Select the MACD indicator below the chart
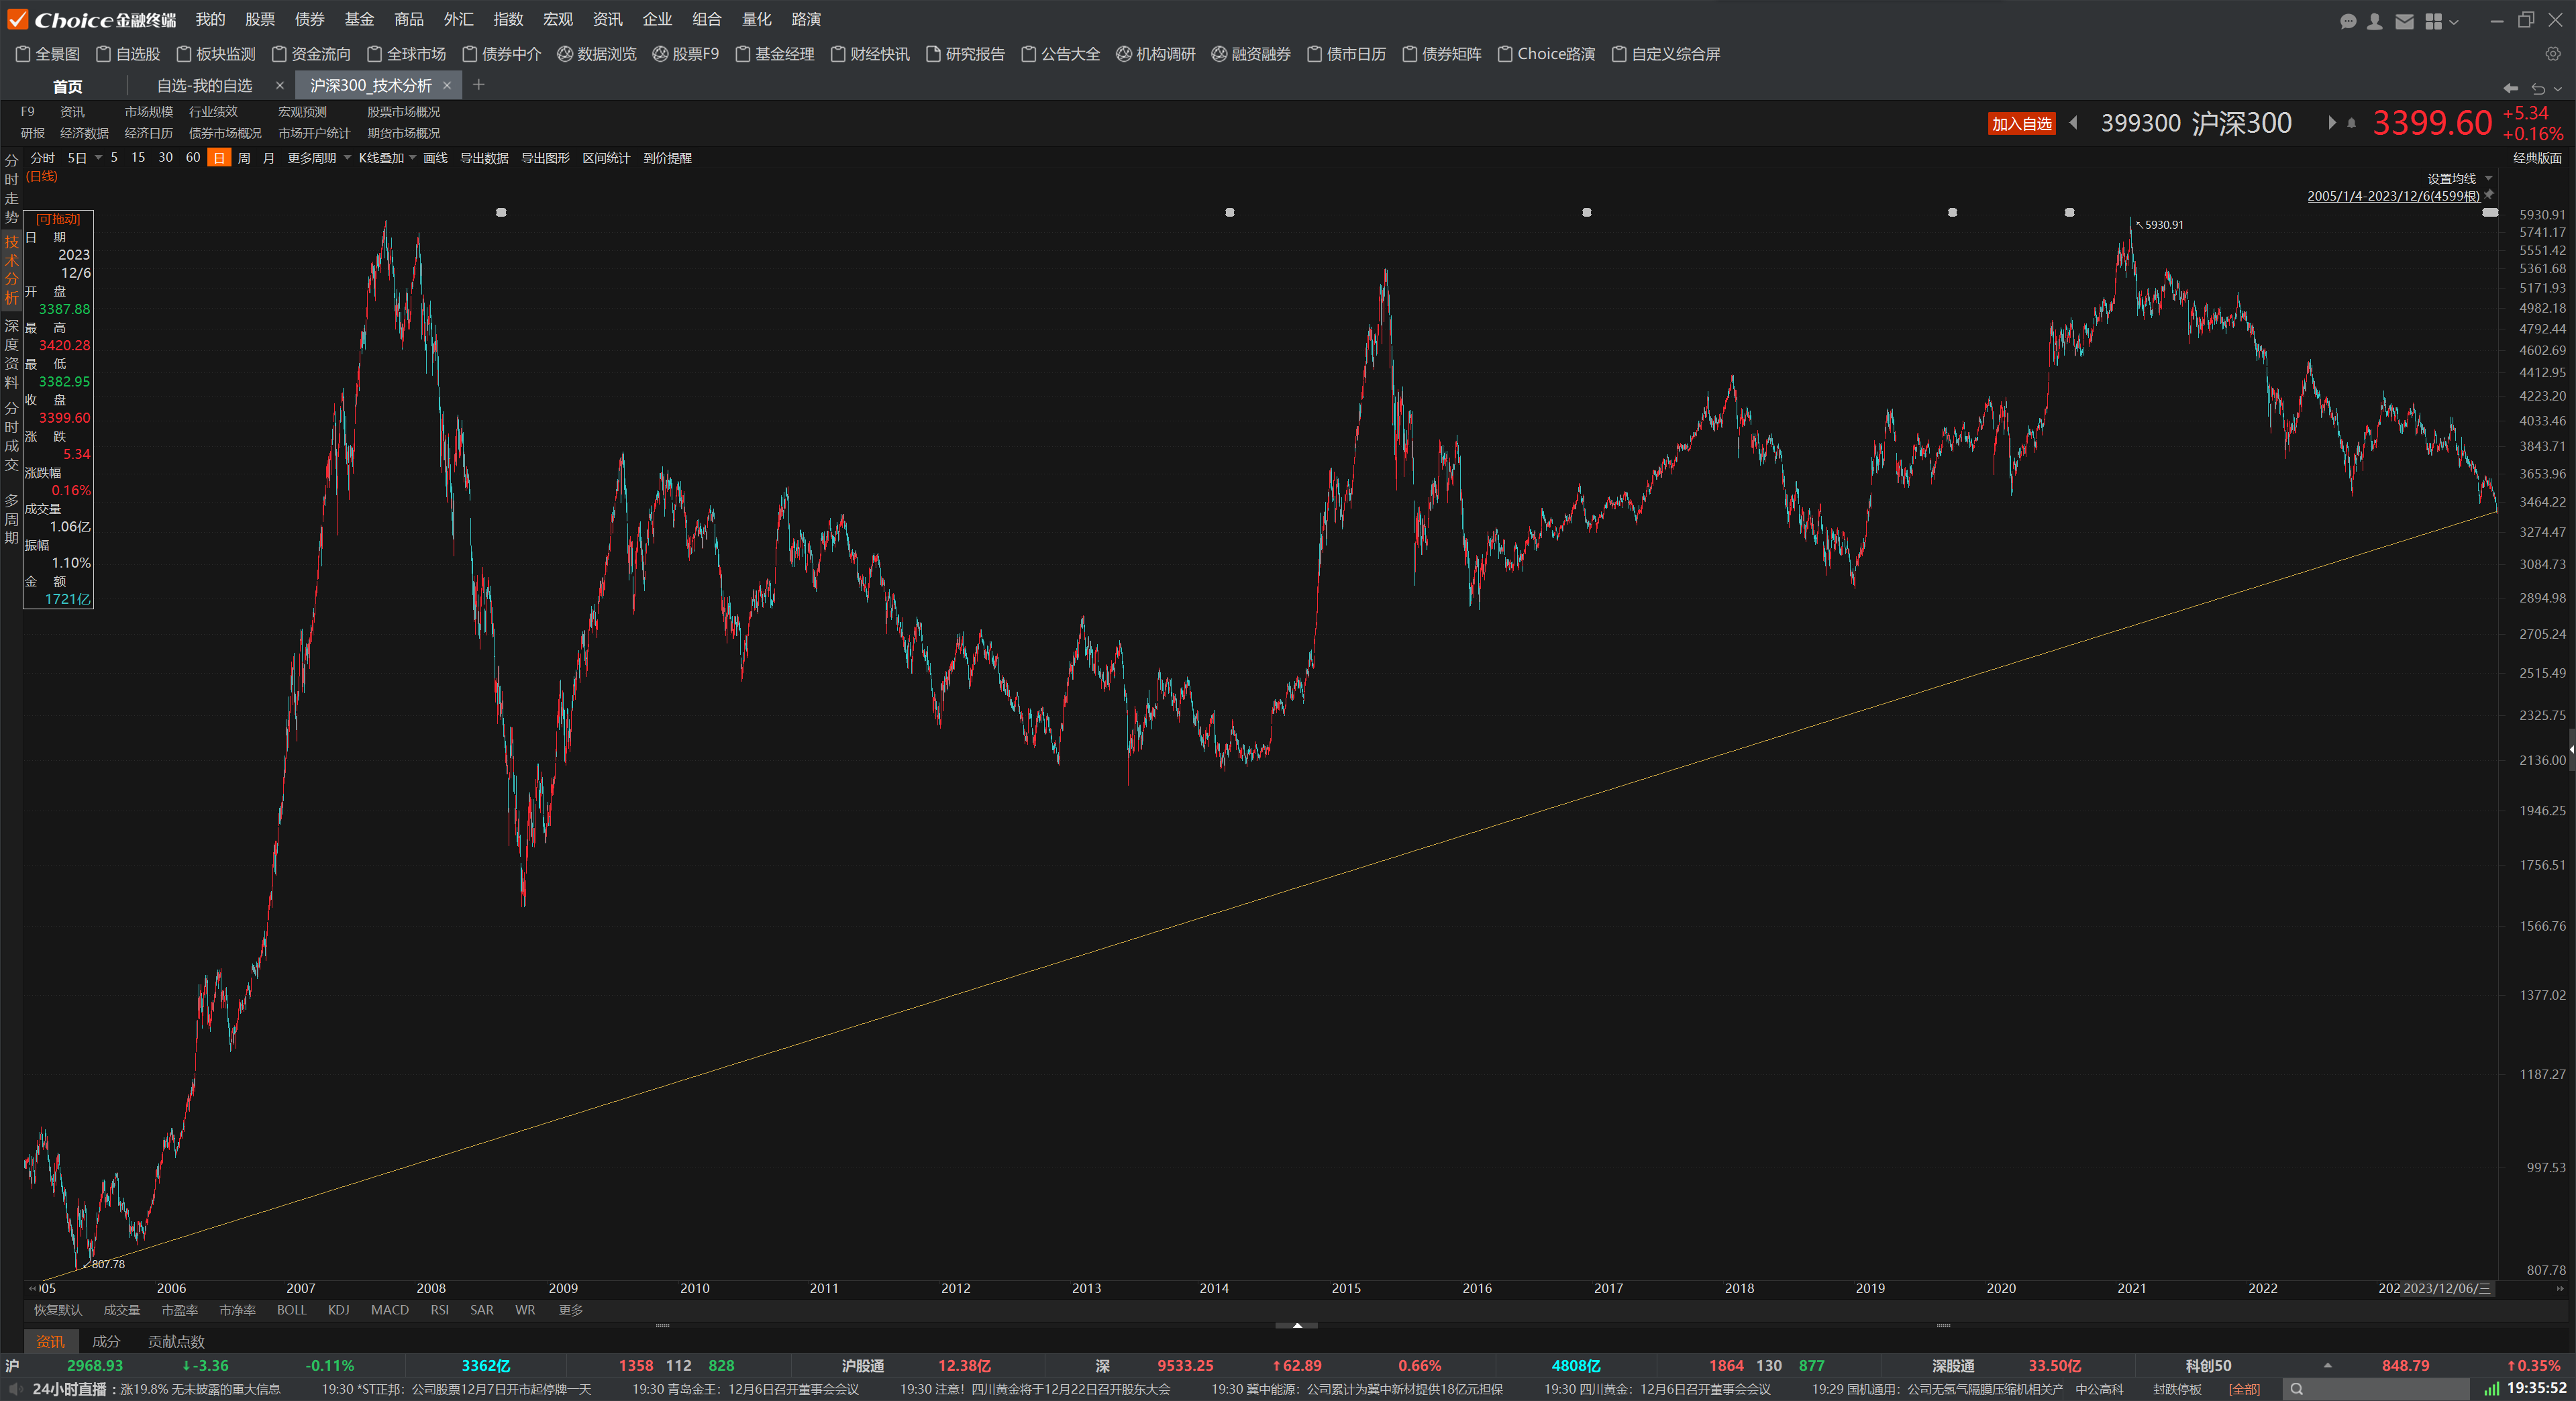This screenshot has width=2576, height=1401. [x=389, y=1310]
